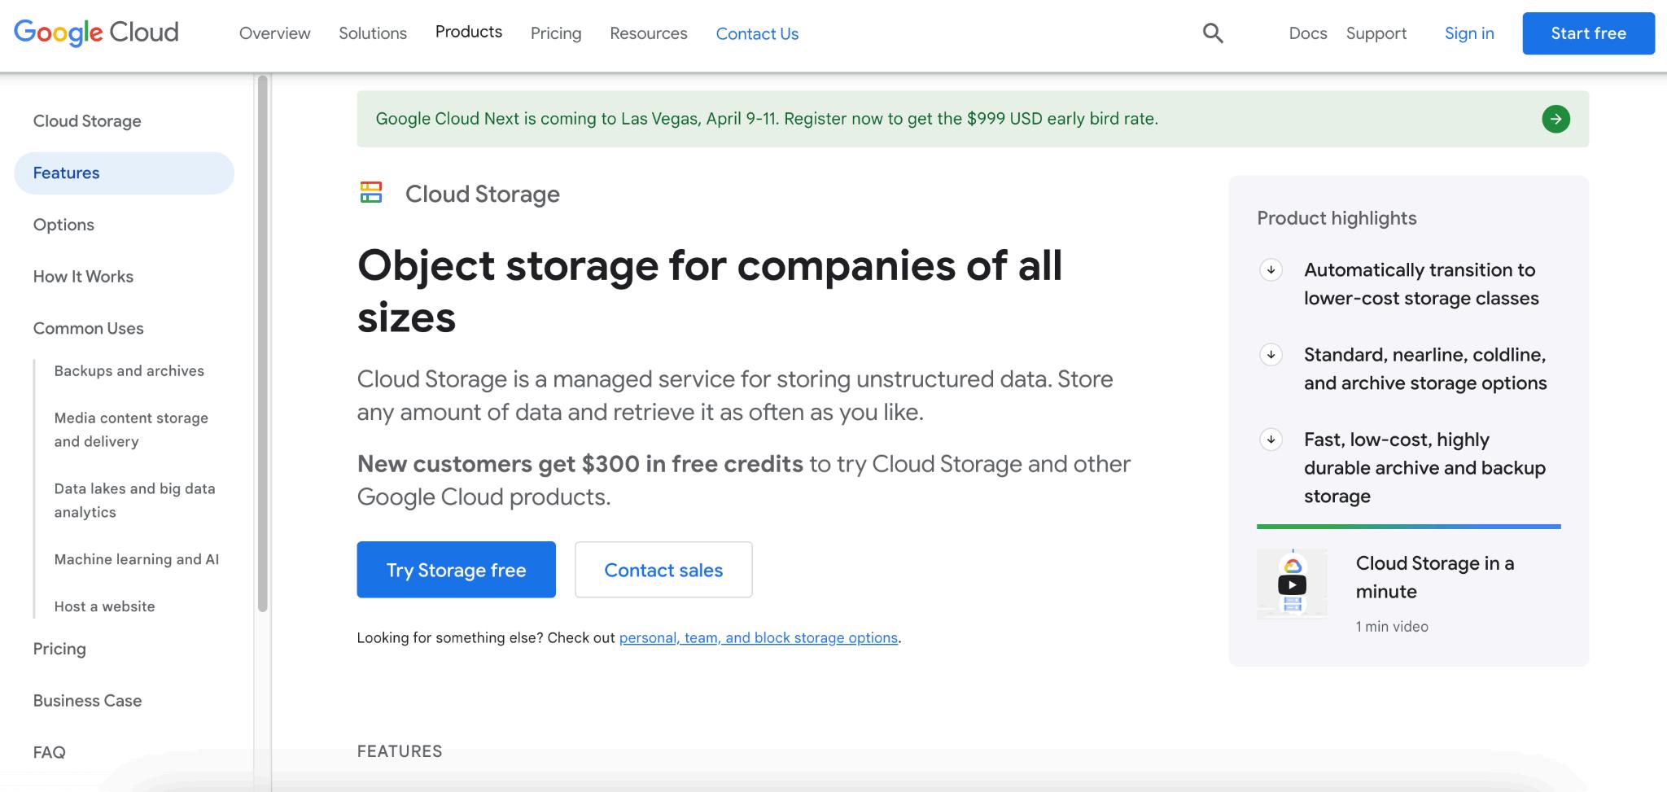This screenshot has width=1667, height=792.
Task: Open the Products menu
Action: 469,32
